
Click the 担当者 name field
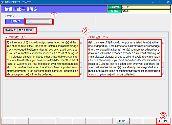point(146,11)
